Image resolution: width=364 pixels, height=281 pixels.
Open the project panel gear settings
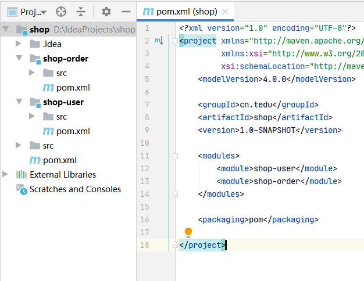(106, 12)
